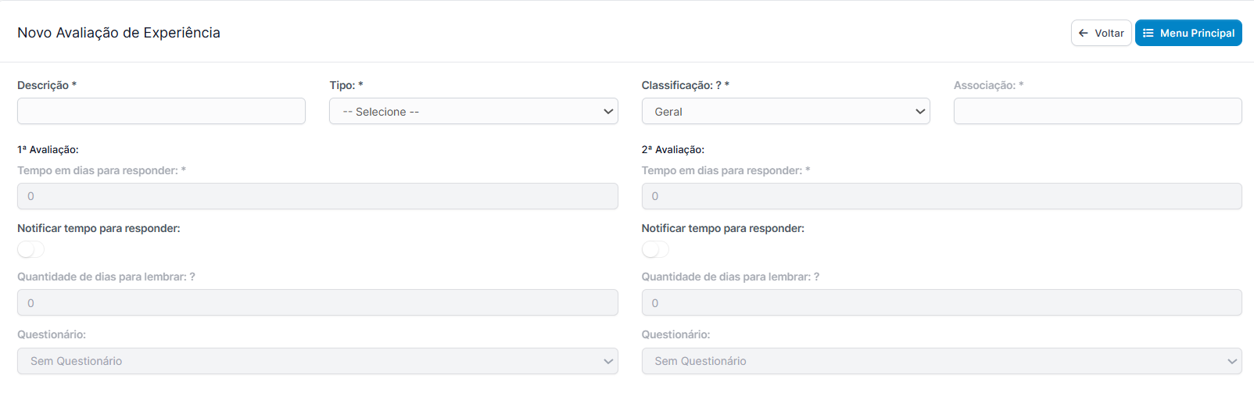Click first Tempo em dias para responder field
The width and height of the screenshot is (1254, 393).
click(x=317, y=196)
